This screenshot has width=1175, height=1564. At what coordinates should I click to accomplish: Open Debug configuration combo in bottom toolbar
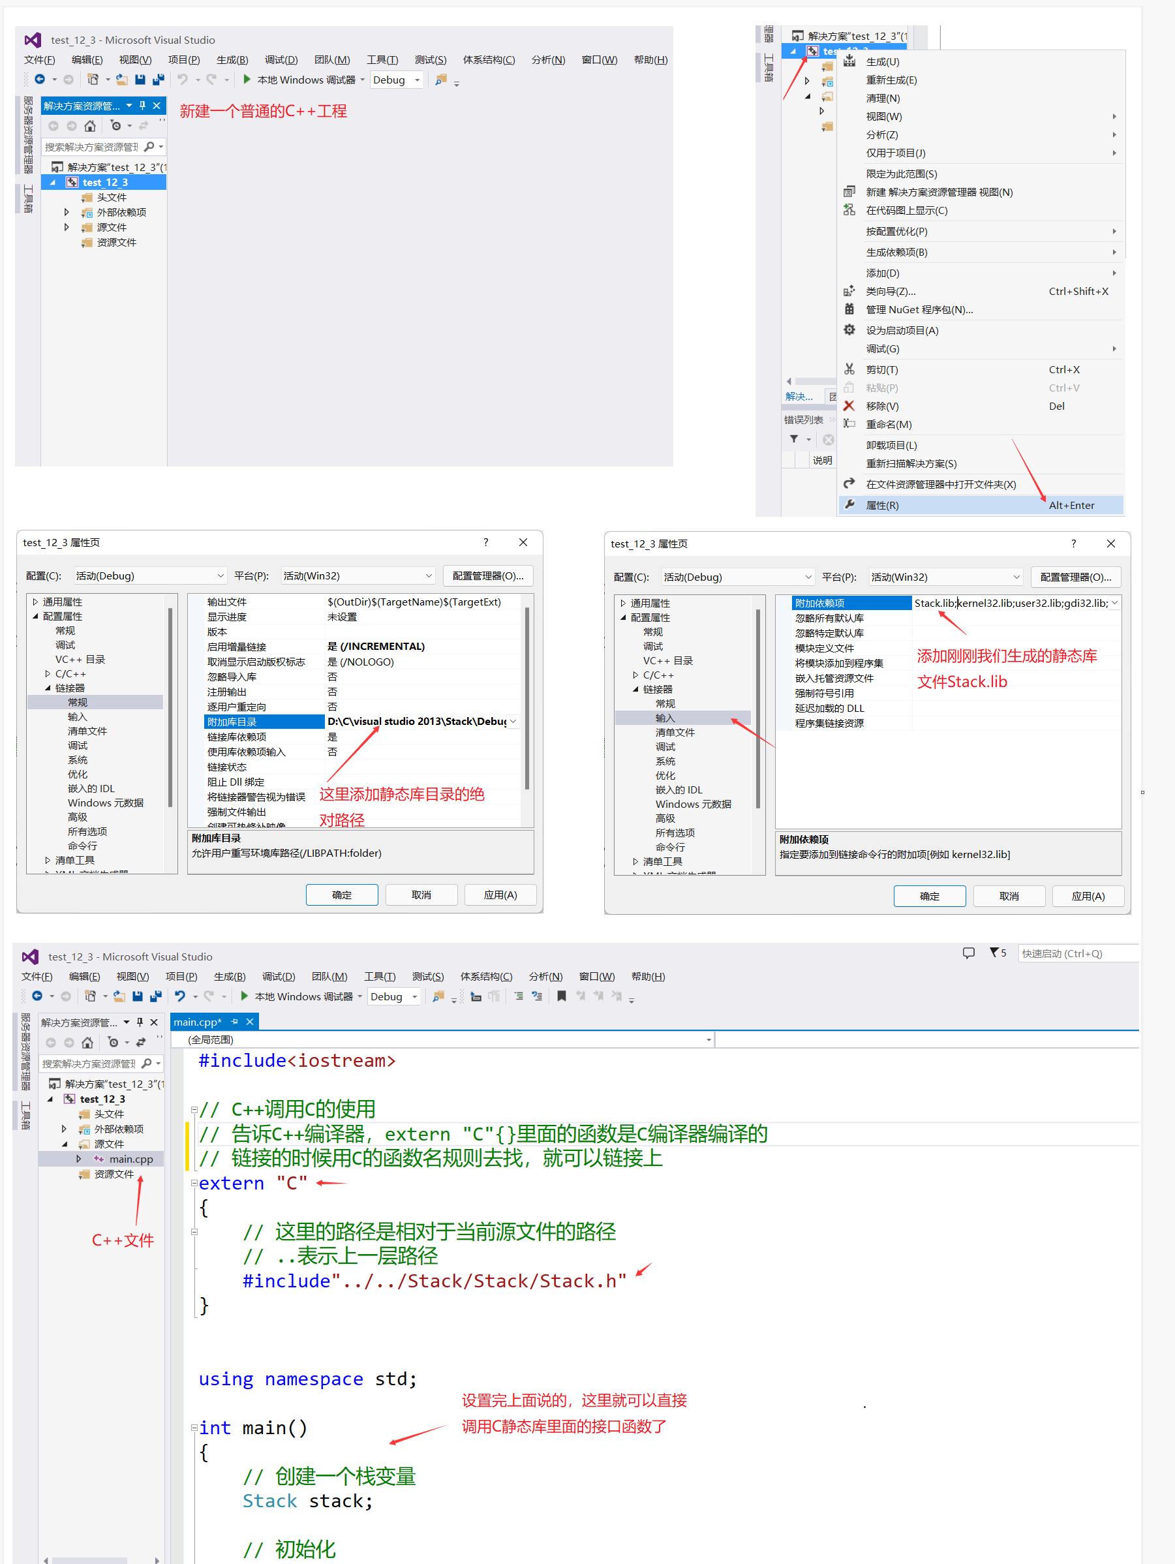(x=394, y=996)
